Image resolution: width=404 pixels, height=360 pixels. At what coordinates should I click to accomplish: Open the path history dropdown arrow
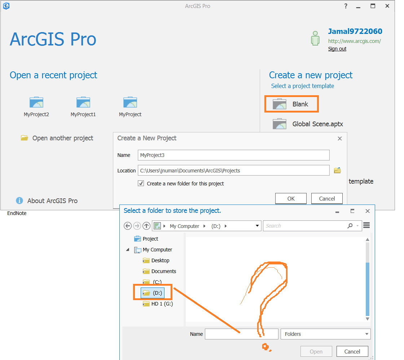point(257,226)
